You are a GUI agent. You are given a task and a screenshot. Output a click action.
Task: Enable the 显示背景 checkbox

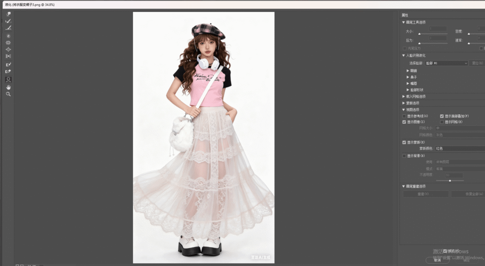click(404, 155)
